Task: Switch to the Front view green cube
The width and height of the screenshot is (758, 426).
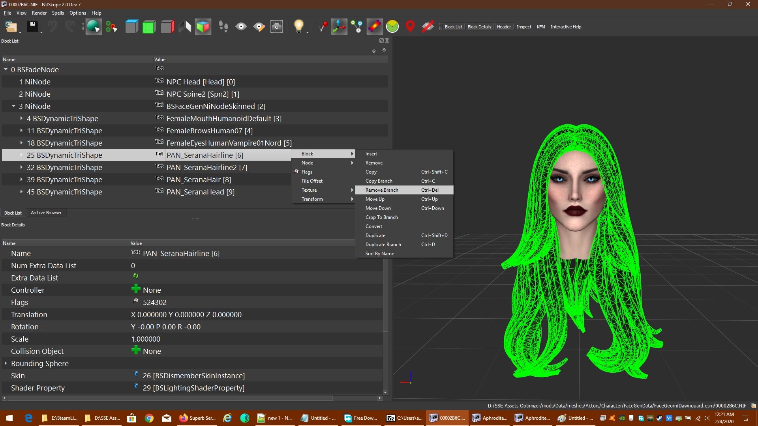Action: point(149,27)
